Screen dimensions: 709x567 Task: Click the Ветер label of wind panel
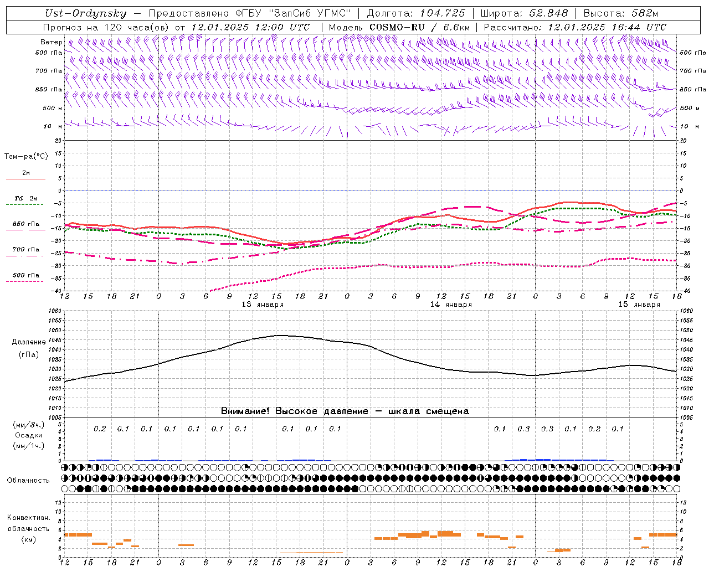(x=51, y=42)
